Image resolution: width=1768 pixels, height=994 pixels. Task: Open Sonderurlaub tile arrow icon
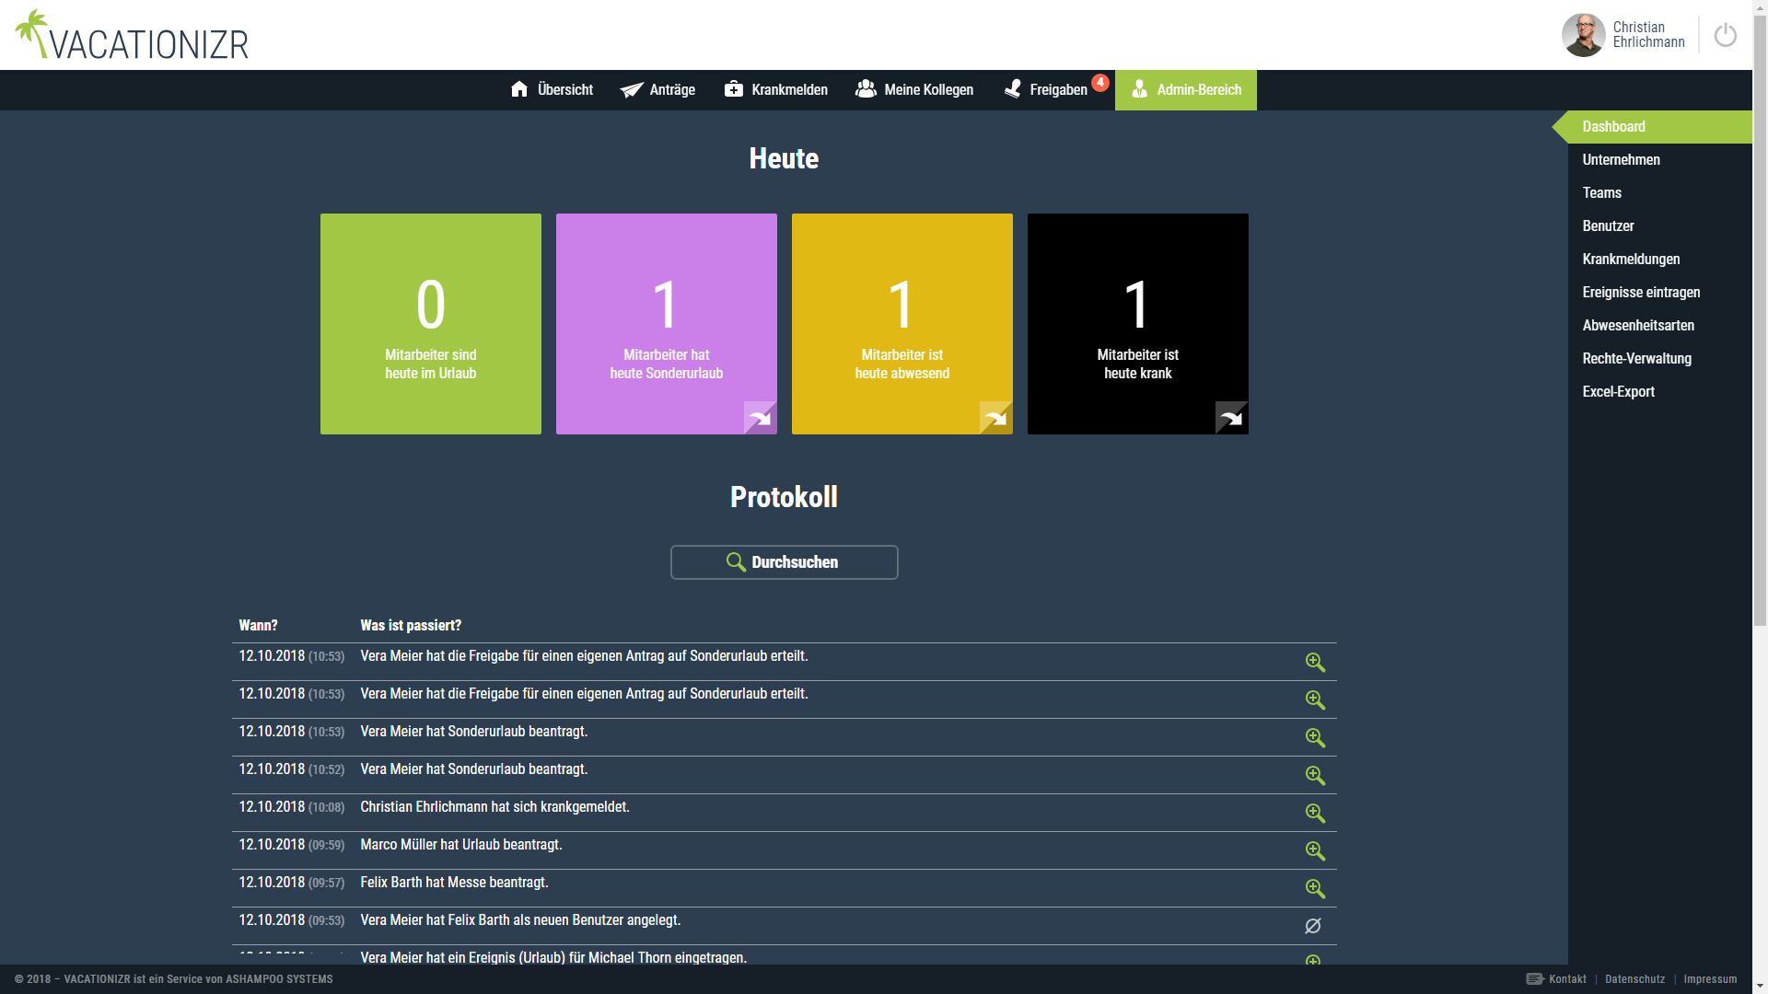761,418
